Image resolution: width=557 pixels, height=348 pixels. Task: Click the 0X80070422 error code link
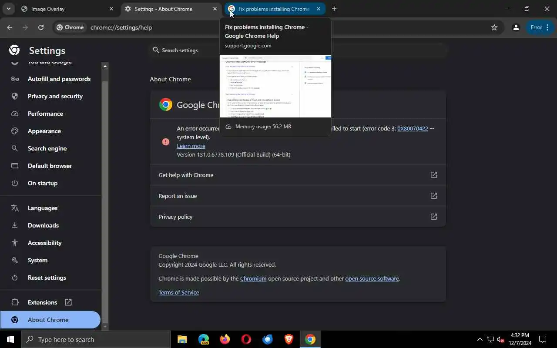tap(413, 128)
